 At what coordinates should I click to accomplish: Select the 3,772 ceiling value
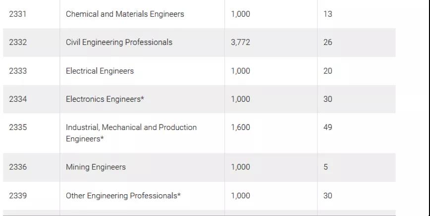(x=240, y=42)
